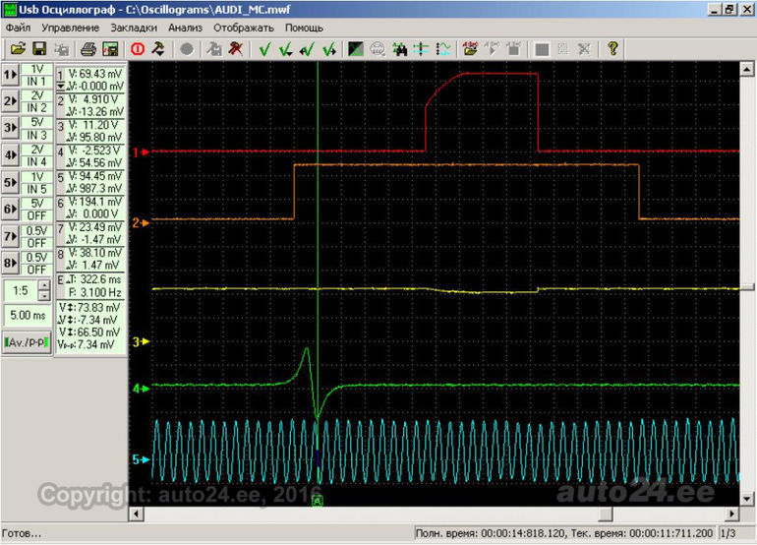Image resolution: width=757 pixels, height=545 pixels.
Task: Click the hammer settings icon with dropdown arrow
Action: [x=158, y=49]
